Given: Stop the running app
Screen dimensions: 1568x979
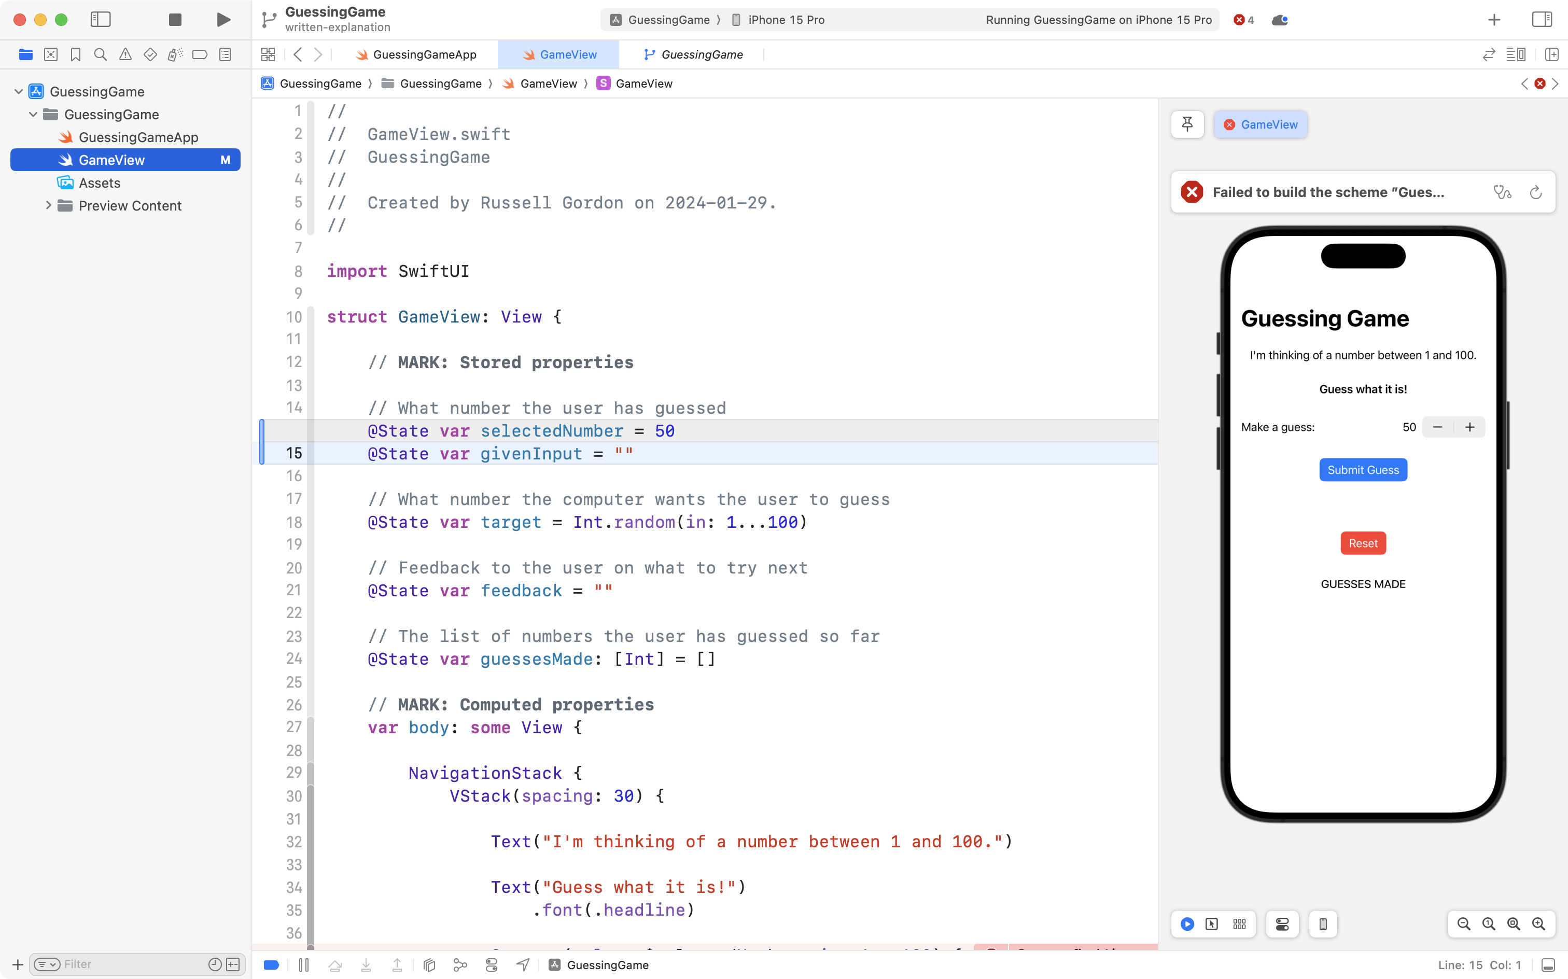Looking at the screenshot, I should [174, 19].
